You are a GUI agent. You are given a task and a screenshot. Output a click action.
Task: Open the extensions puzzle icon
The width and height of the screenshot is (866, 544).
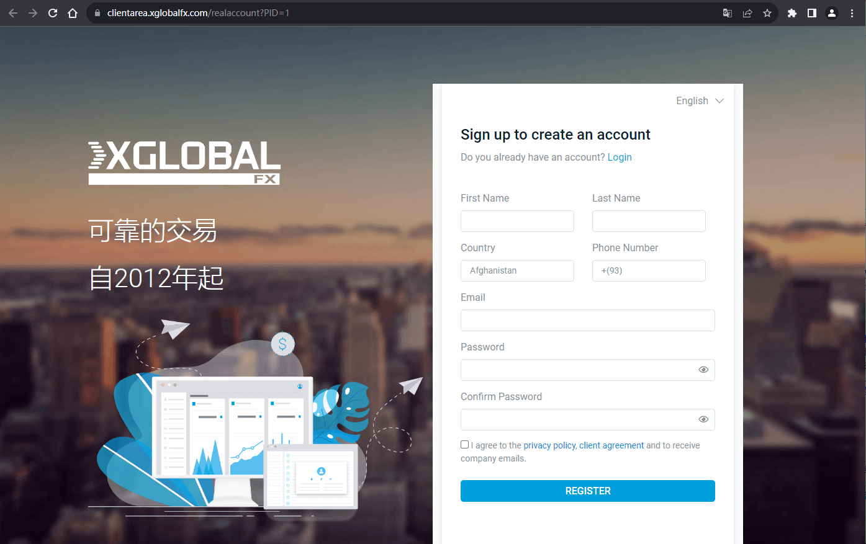792,13
